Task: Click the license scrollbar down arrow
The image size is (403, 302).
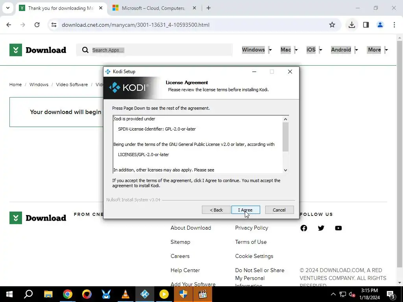Action: tap(285, 170)
